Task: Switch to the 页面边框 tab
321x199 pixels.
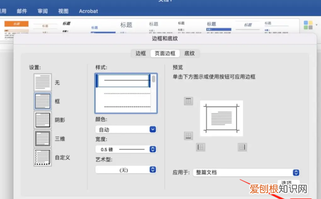Action: pos(165,53)
